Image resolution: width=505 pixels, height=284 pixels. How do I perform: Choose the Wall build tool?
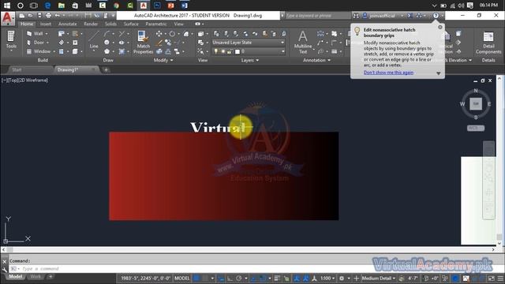(x=35, y=33)
